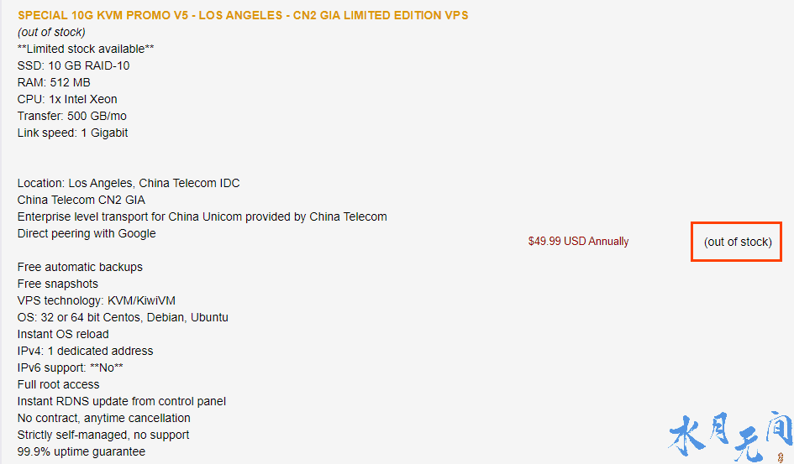The image size is (794, 464).
Task: Click the SSD: 10 GB RAID-10 line
Action: pyautogui.click(x=73, y=65)
